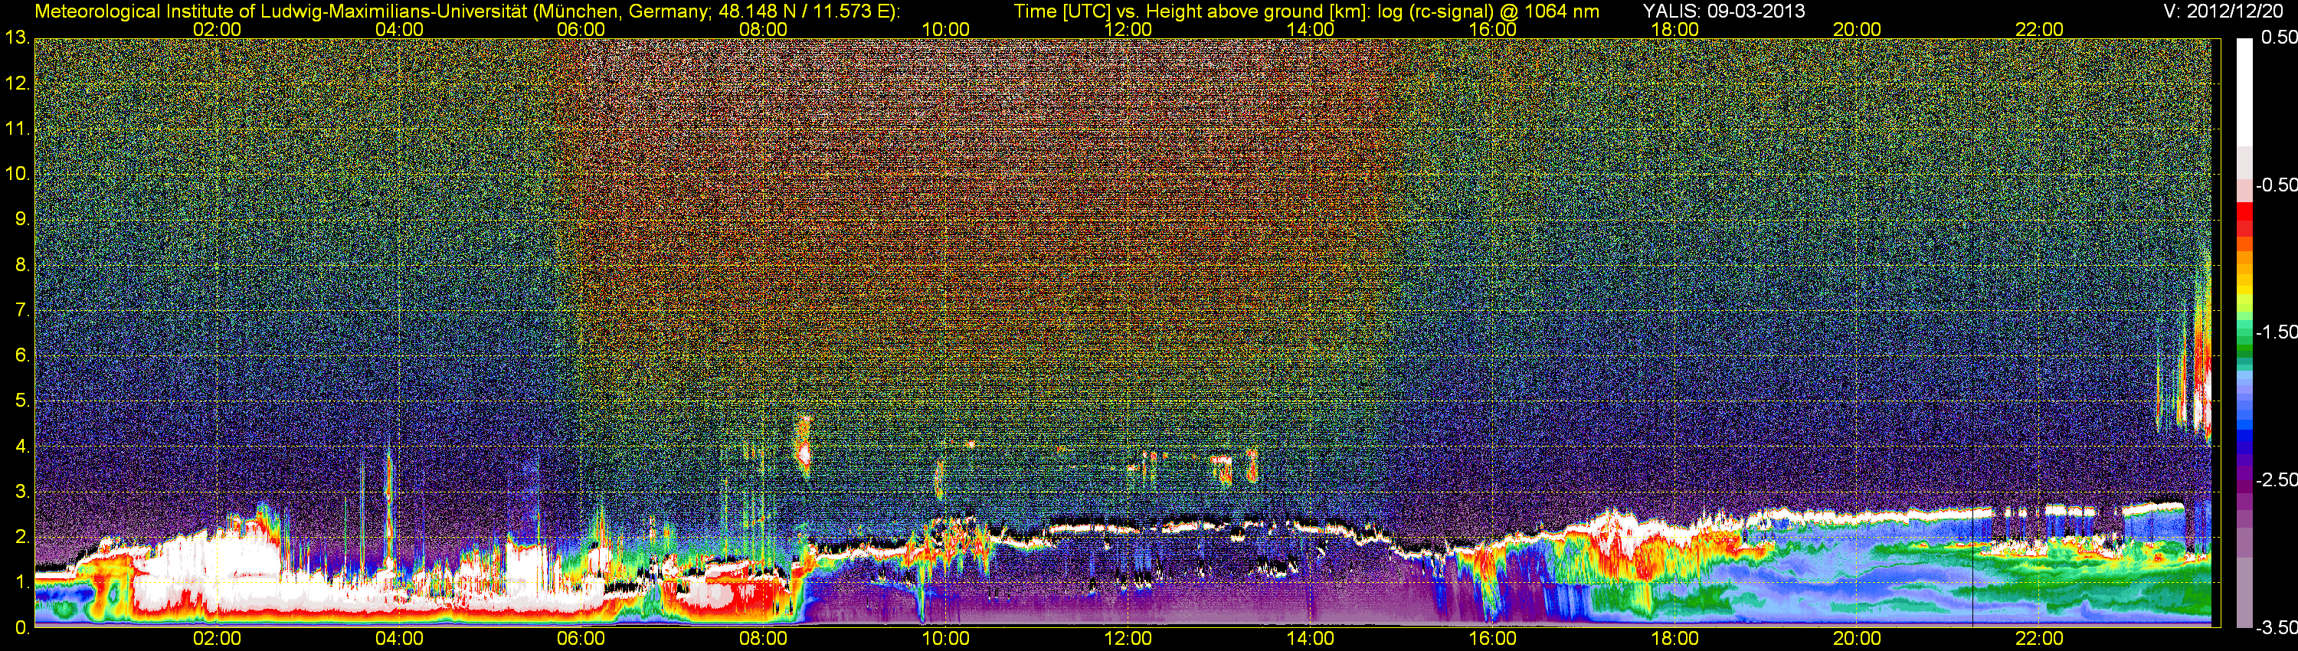The image size is (2298, 651).
Task: Click the 2 km height axis label
Action: (x=21, y=537)
